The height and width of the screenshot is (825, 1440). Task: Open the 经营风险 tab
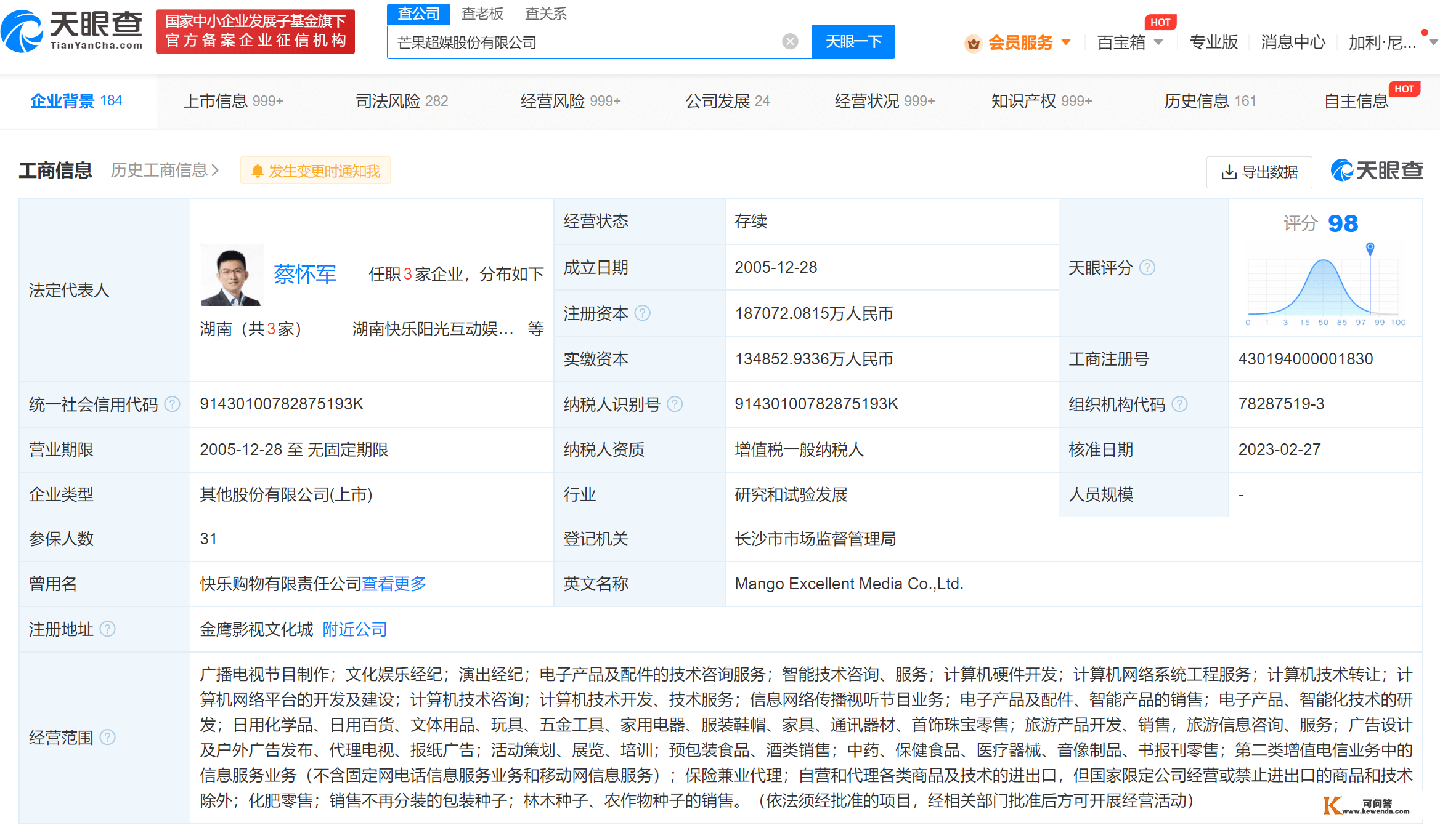[x=571, y=101]
